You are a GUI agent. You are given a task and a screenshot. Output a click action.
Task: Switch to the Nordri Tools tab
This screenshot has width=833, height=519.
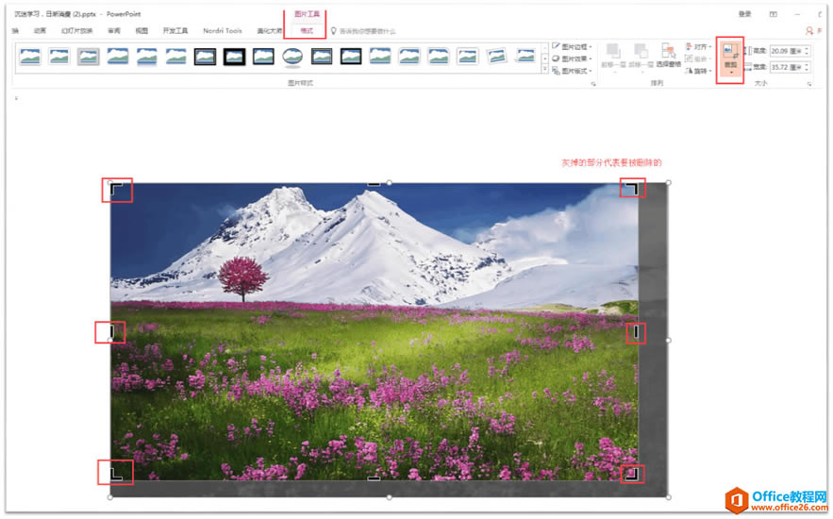click(223, 31)
